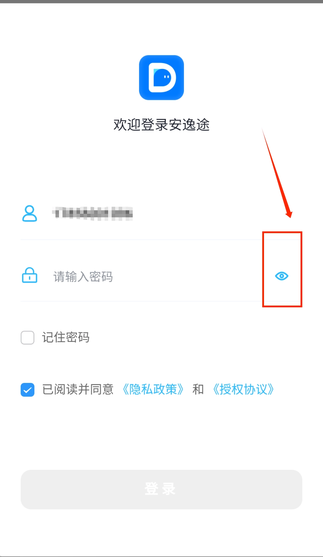Click the 已阅读并同意 label text
Viewport: 323px width, 557px height.
click(78, 389)
